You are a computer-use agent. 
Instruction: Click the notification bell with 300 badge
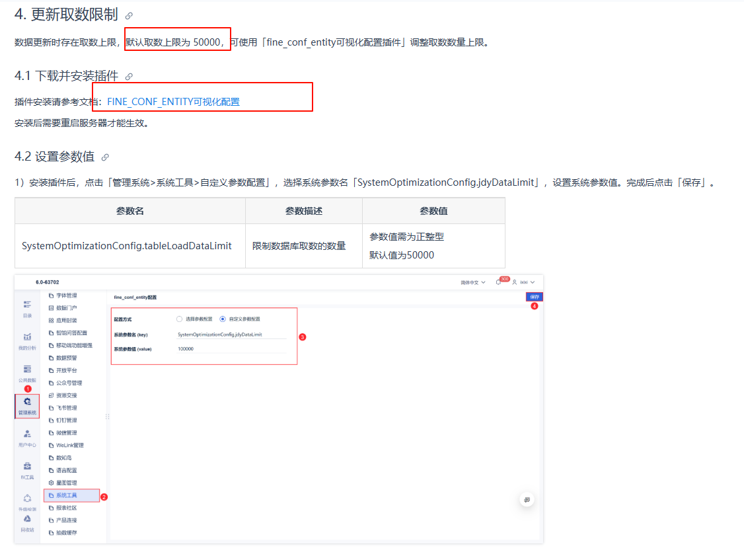pos(500,282)
